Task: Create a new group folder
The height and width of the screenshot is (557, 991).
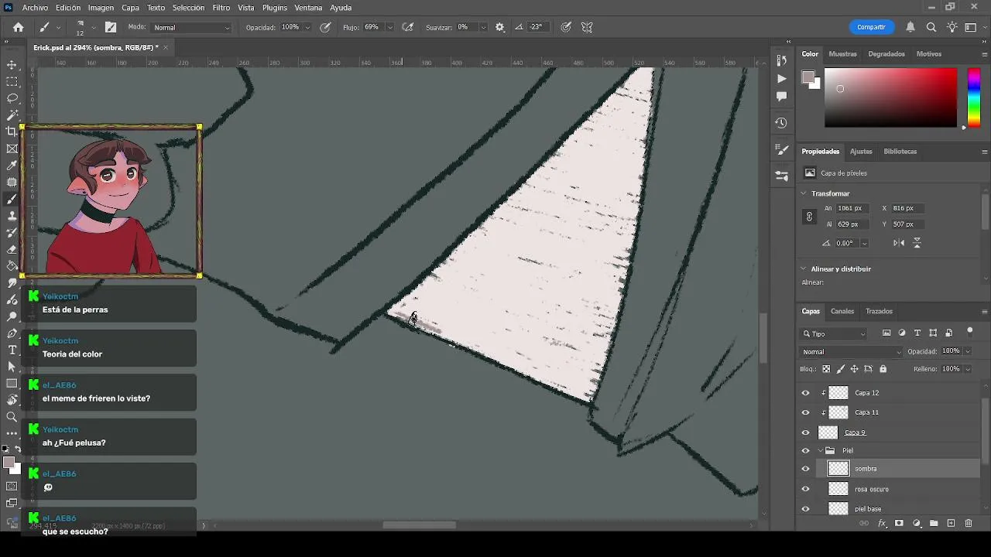Action: point(934,524)
